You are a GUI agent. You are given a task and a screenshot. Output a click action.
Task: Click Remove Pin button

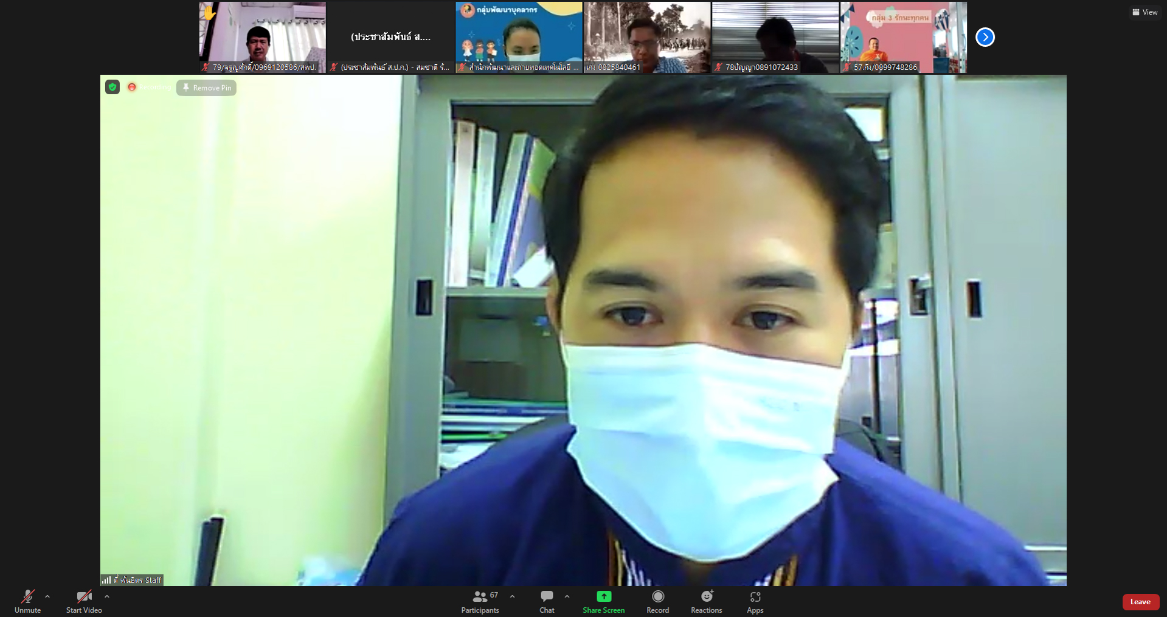[x=206, y=88]
